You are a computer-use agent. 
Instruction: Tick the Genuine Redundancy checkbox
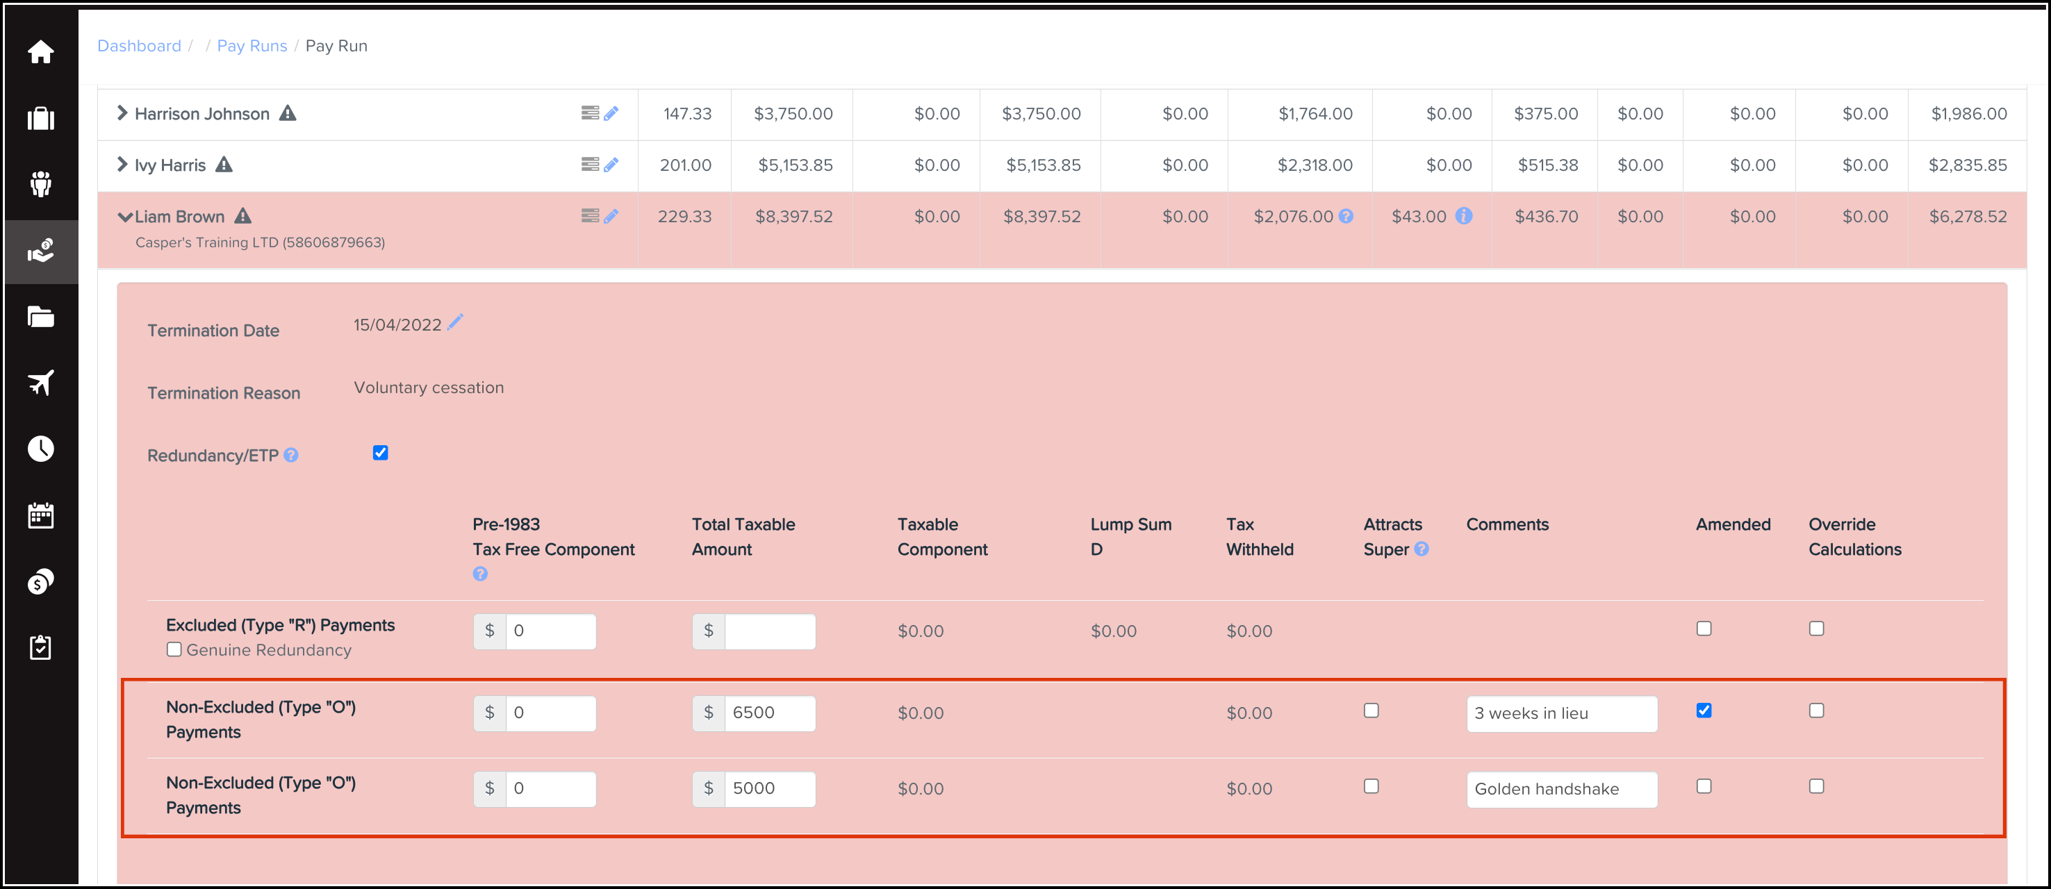point(174,649)
